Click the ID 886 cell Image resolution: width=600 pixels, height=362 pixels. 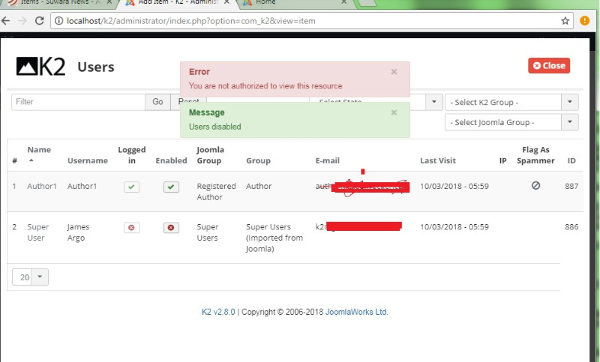571,227
